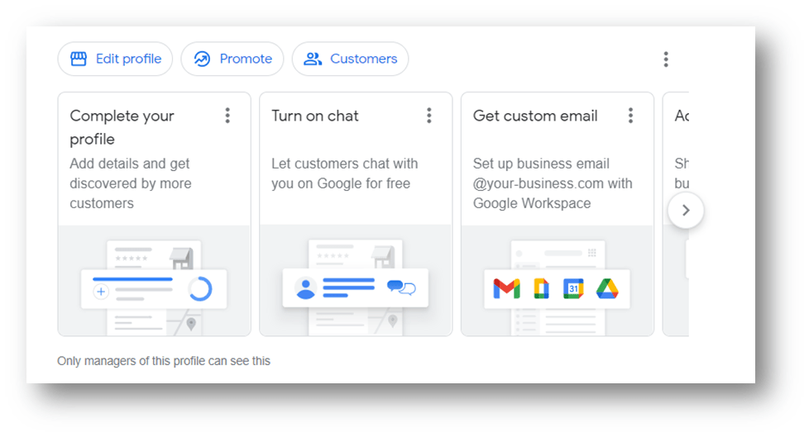This screenshot has height=437, width=809.
Task: Click the profile completion illustration thumbnail
Action: pos(154,281)
